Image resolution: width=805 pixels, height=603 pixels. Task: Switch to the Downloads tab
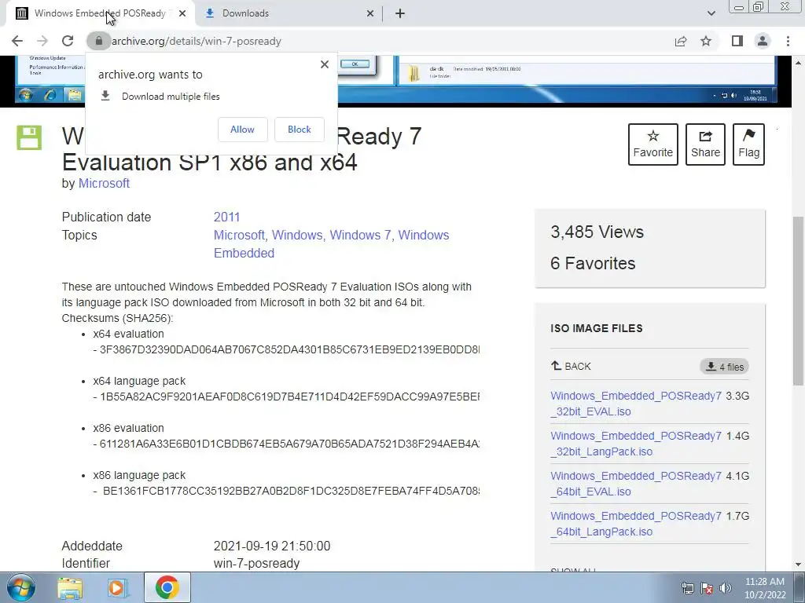click(x=289, y=13)
